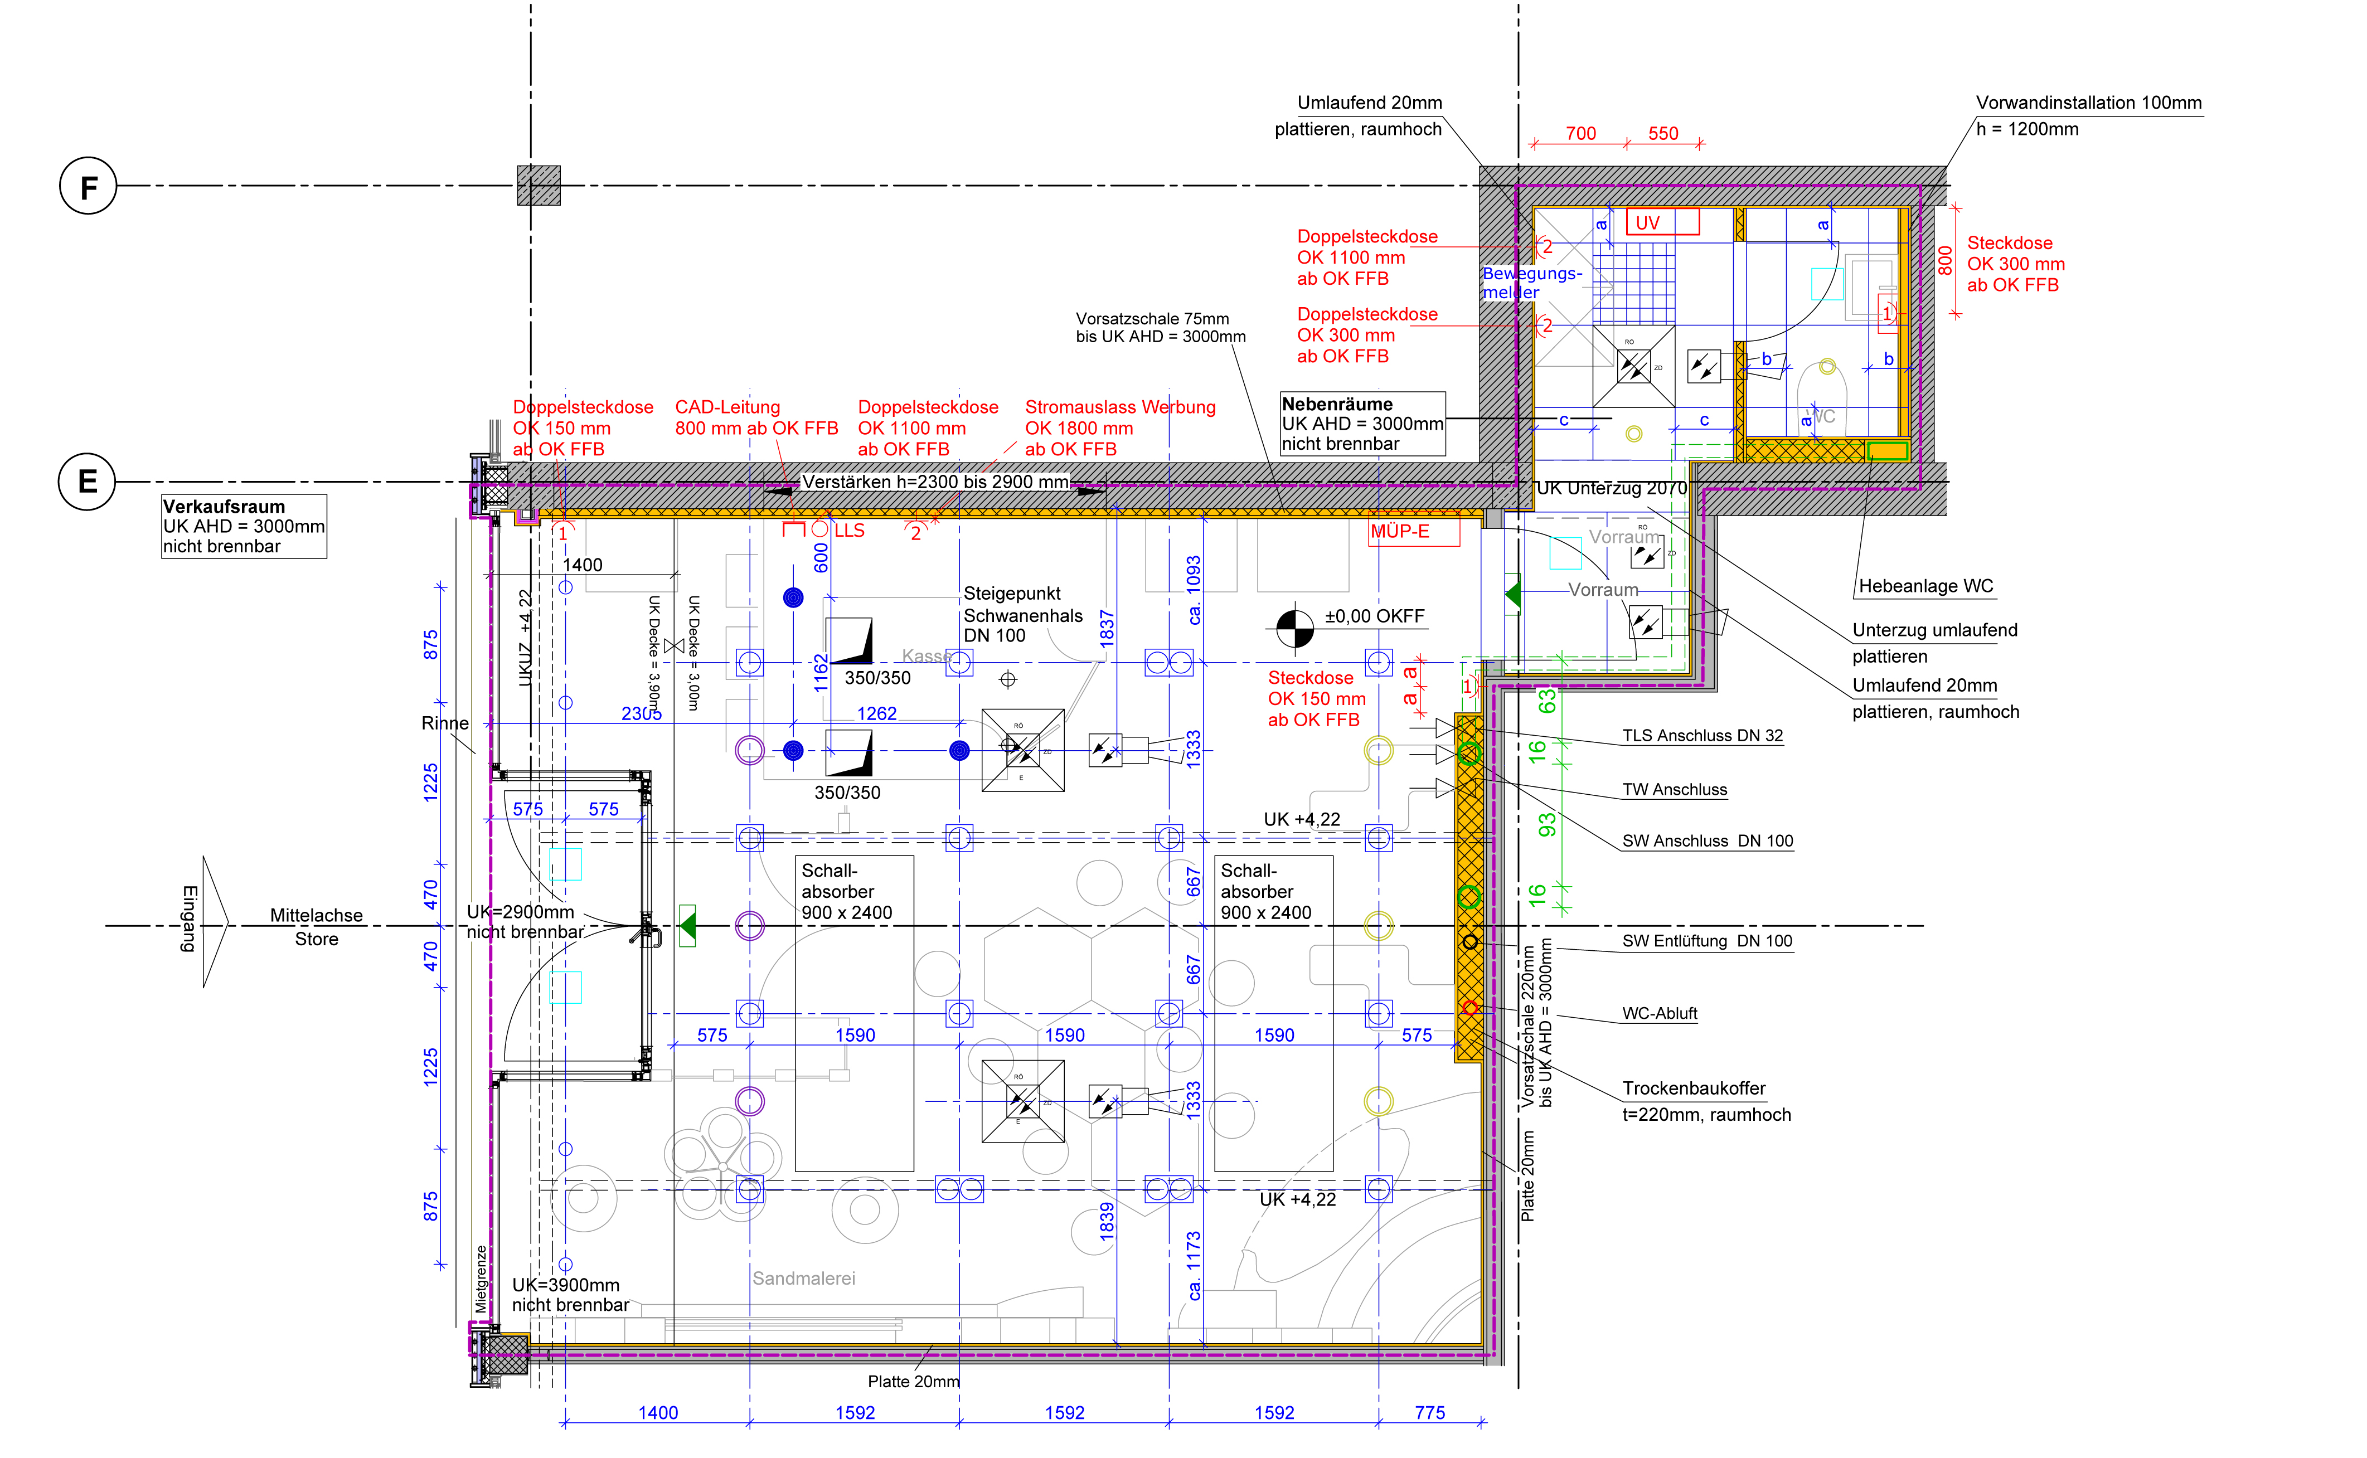The height and width of the screenshot is (1458, 2367).
Task: Click the red 550 dimension
Action: 1663,134
